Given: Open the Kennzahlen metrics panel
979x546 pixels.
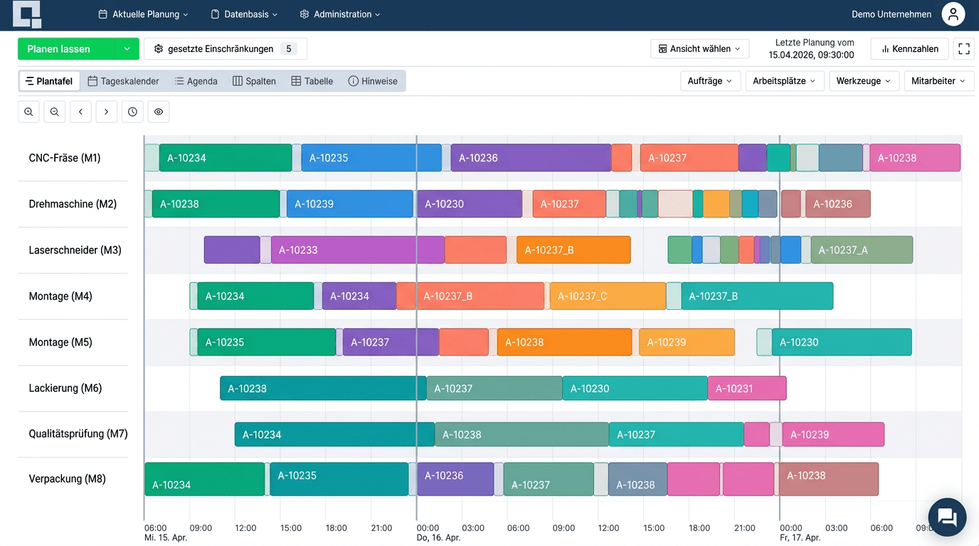Looking at the screenshot, I should click(909, 48).
